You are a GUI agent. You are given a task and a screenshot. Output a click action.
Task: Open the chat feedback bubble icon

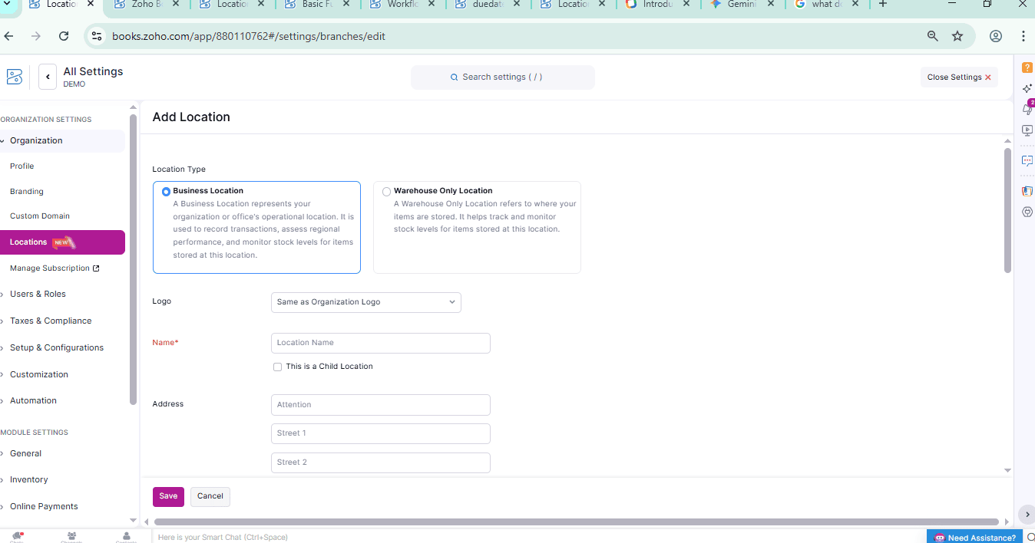(1027, 161)
